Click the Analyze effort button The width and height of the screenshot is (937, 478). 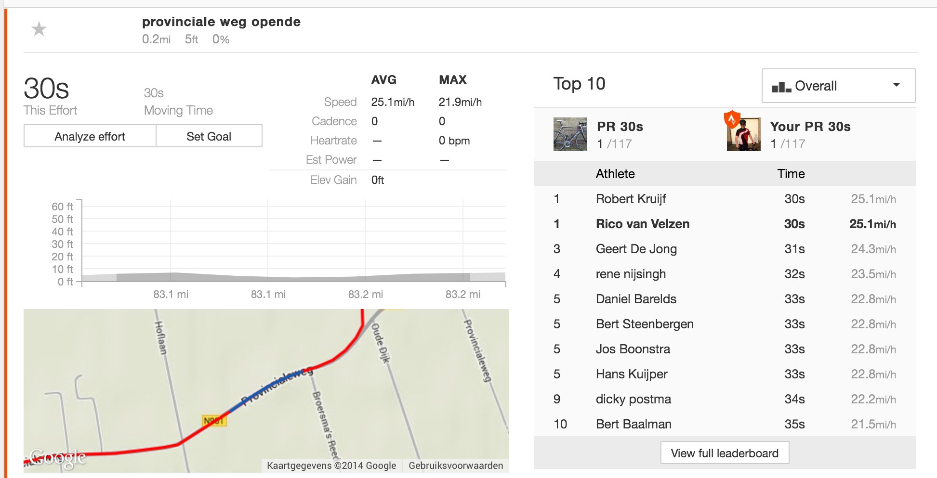click(90, 136)
